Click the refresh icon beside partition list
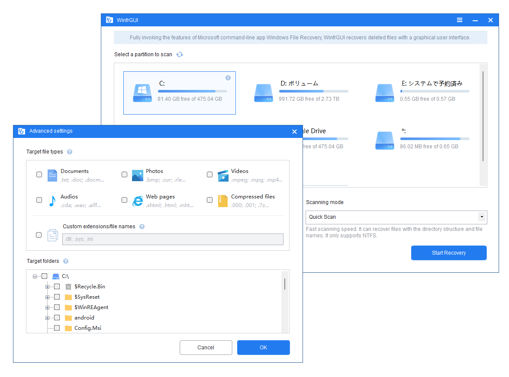509x377 pixels. [x=180, y=54]
